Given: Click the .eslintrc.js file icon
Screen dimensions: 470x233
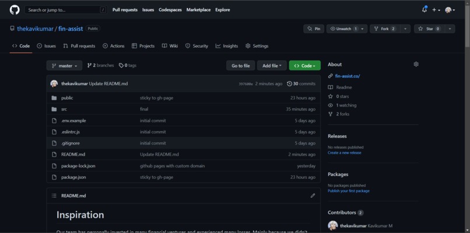Looking at the screenshot, I should tap(54, 132).
